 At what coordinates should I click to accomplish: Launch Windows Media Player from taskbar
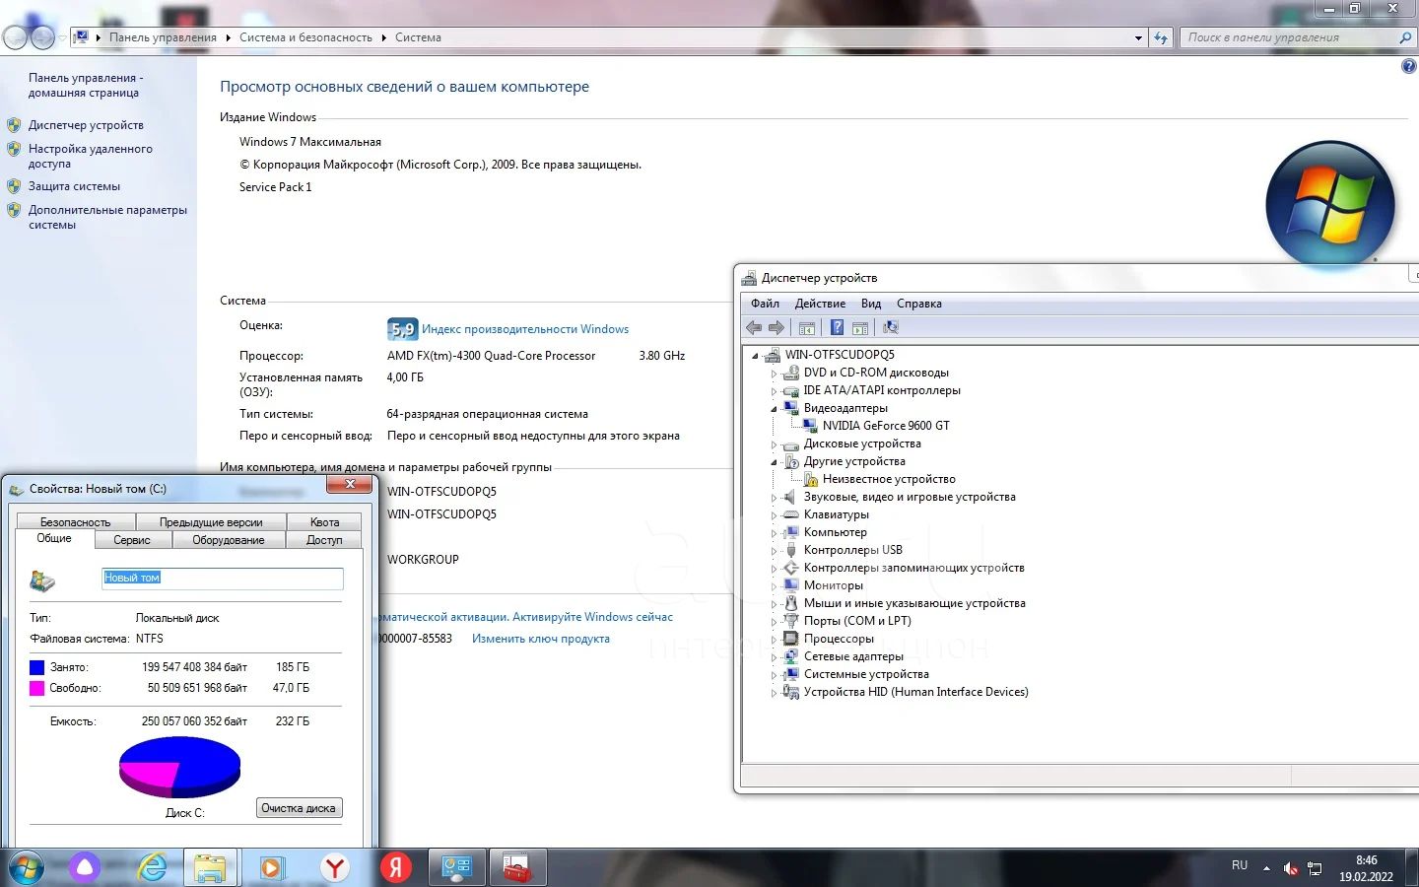pyautogui.click(x=272, y=867)
